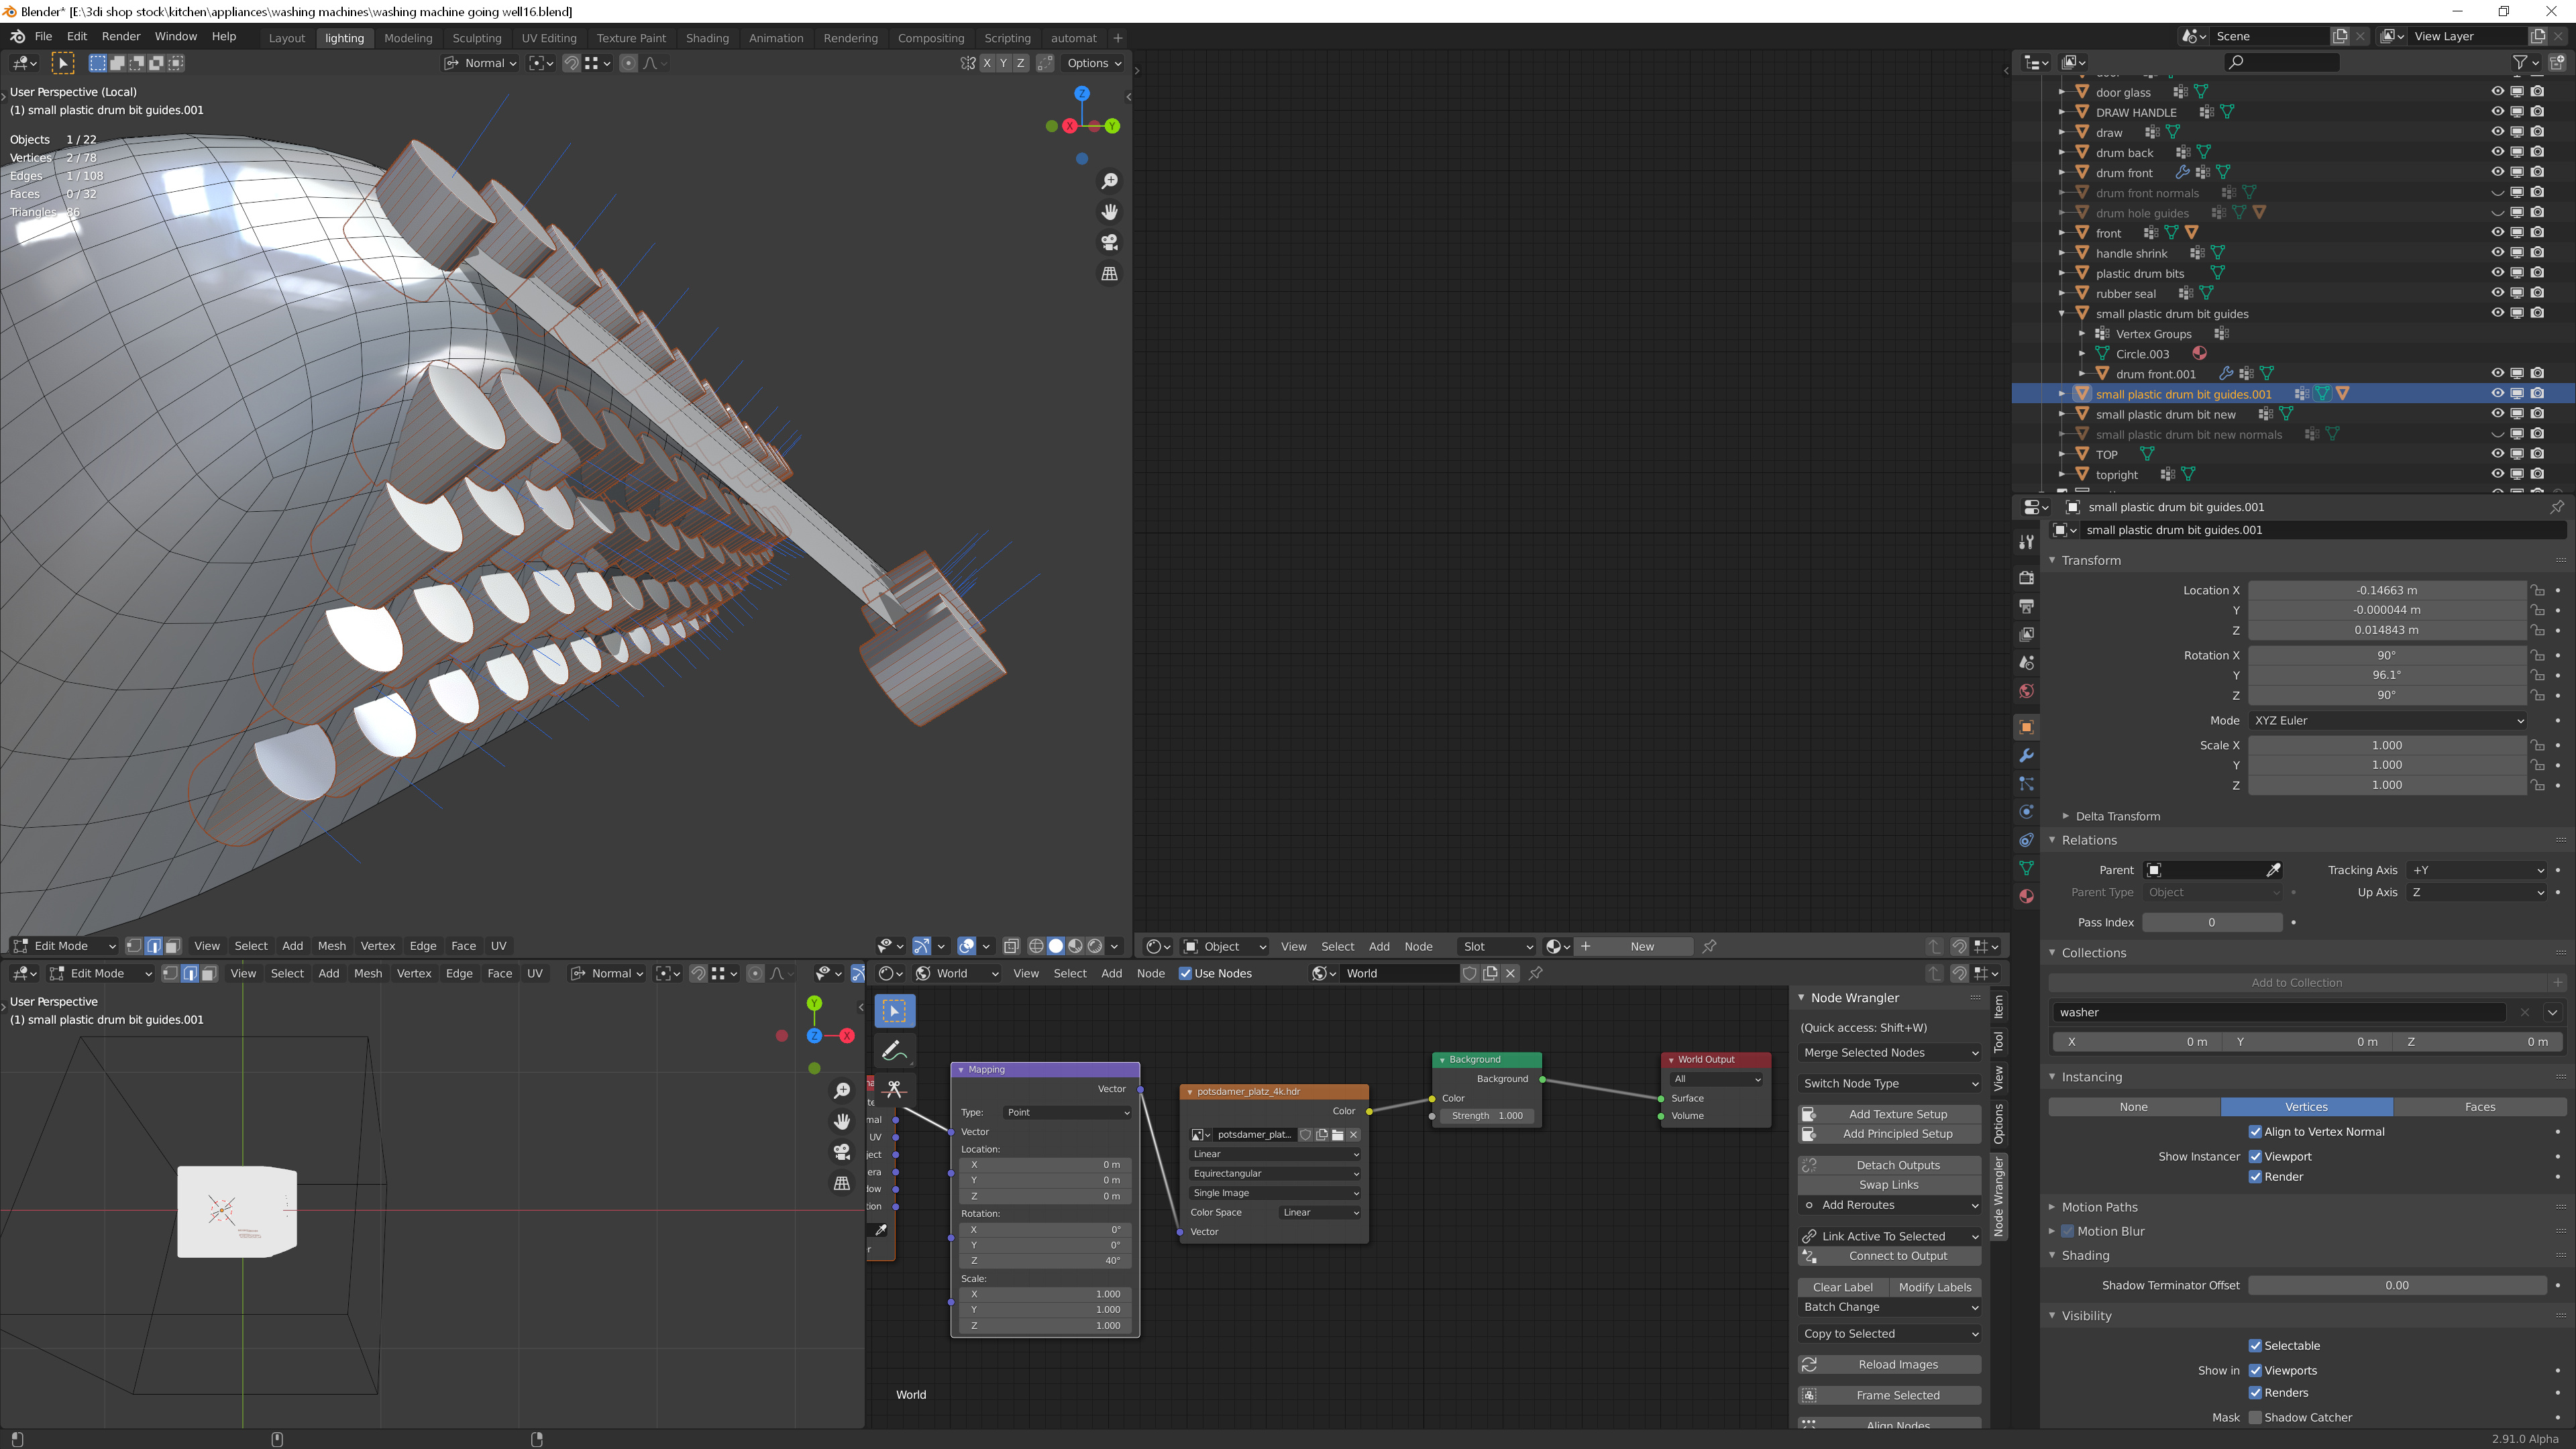Click the Swap Links button
This screenshot has height=1449, width=2576.
coord(1889,1185)
